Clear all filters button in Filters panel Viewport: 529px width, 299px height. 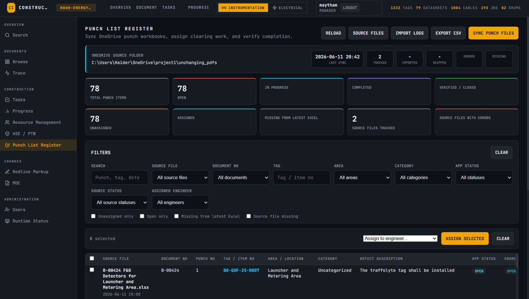coord(501,152)
